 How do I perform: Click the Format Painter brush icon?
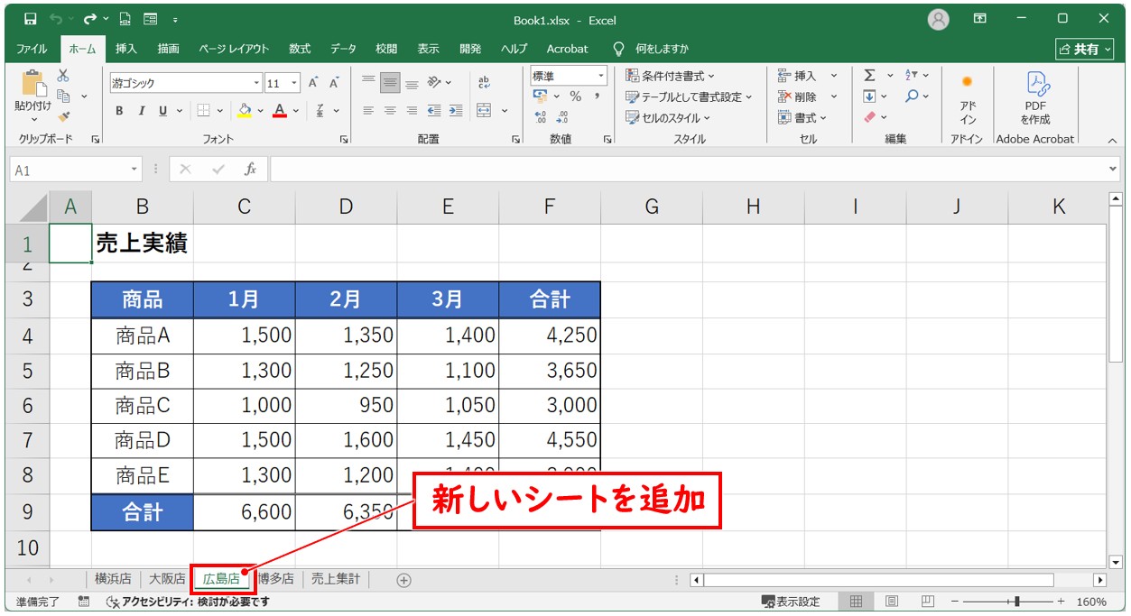click(x=64, y=116)
